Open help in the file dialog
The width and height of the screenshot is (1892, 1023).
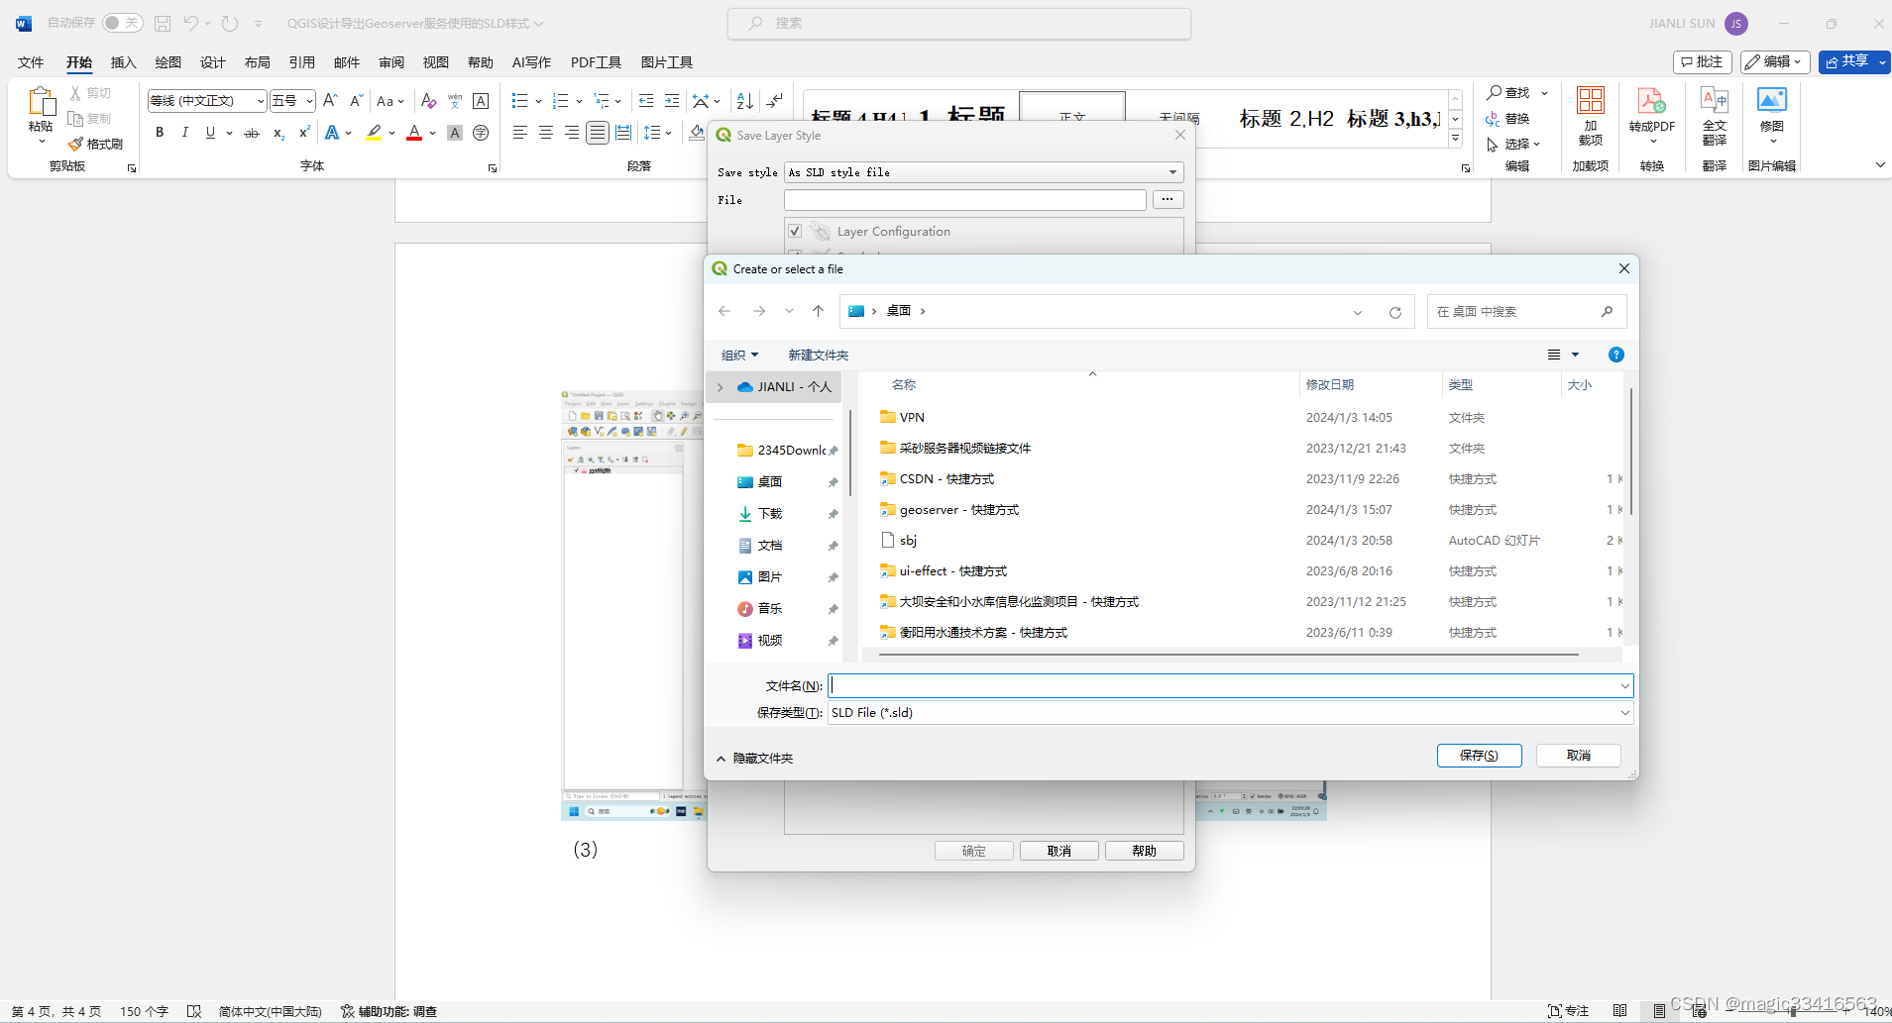click(x=1615, y=355)
